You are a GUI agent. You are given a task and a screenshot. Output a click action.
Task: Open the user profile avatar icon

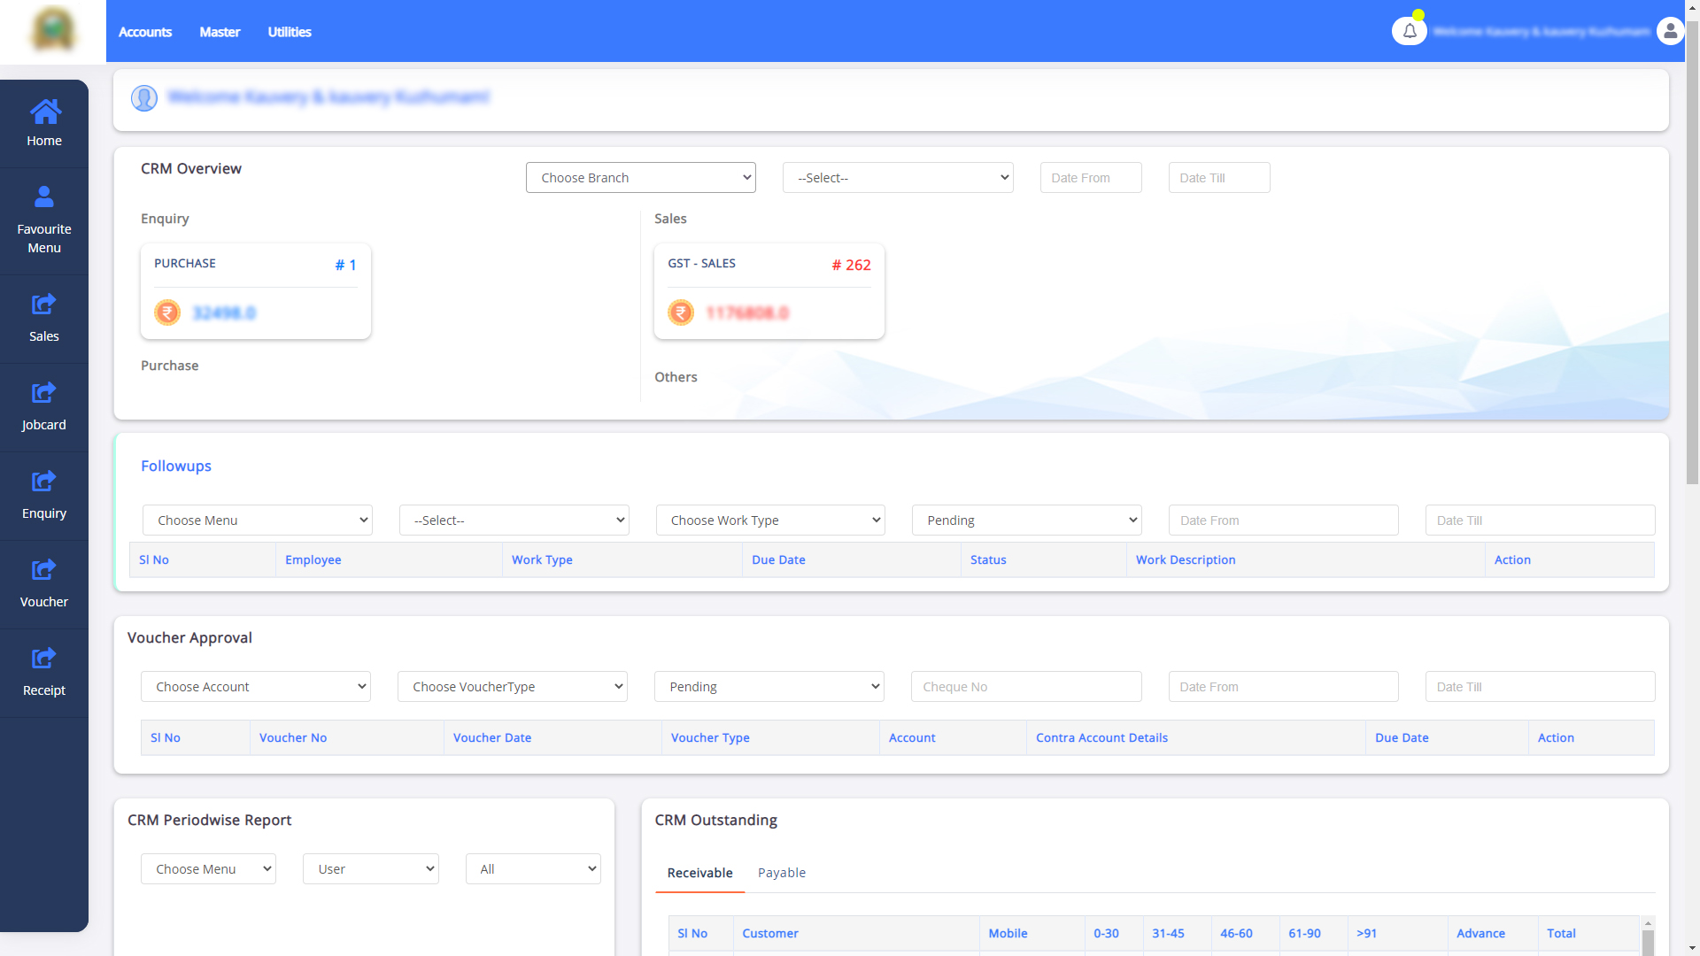(x=1670, y=31)
